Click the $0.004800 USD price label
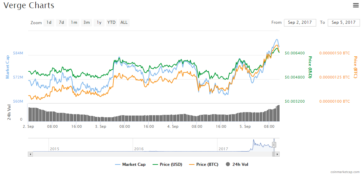The image size is (362, 174). click(294, 77)
